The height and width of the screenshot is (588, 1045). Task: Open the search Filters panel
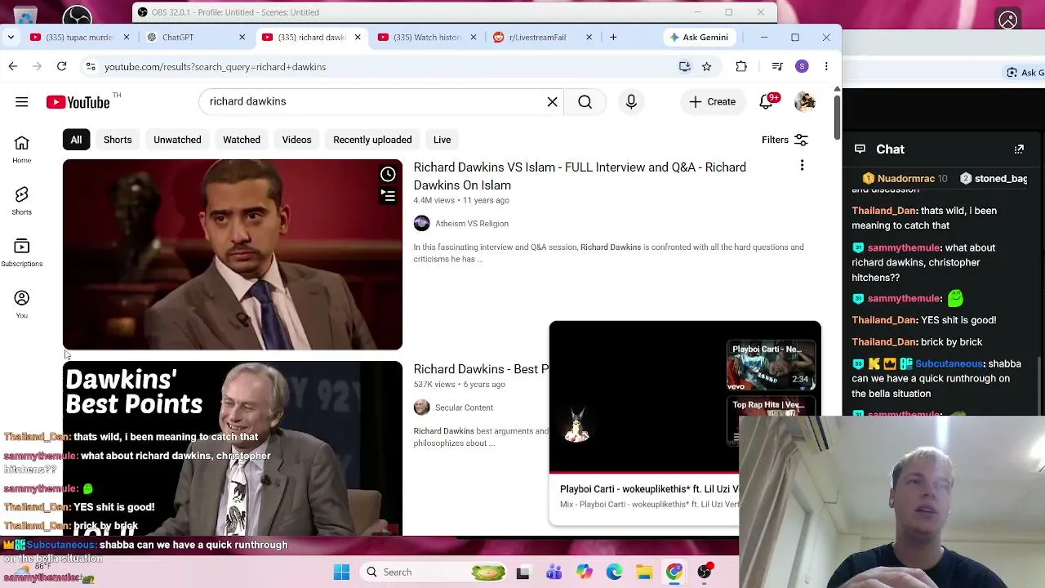click(785, 140)
